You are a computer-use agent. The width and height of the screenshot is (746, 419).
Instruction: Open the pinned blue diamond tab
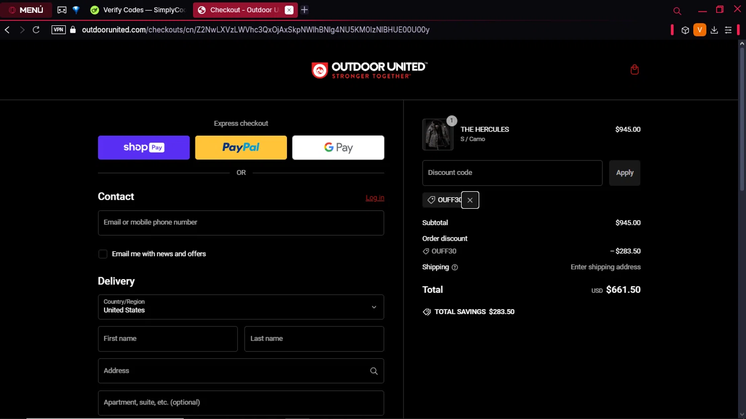click(x=76, y=10)
